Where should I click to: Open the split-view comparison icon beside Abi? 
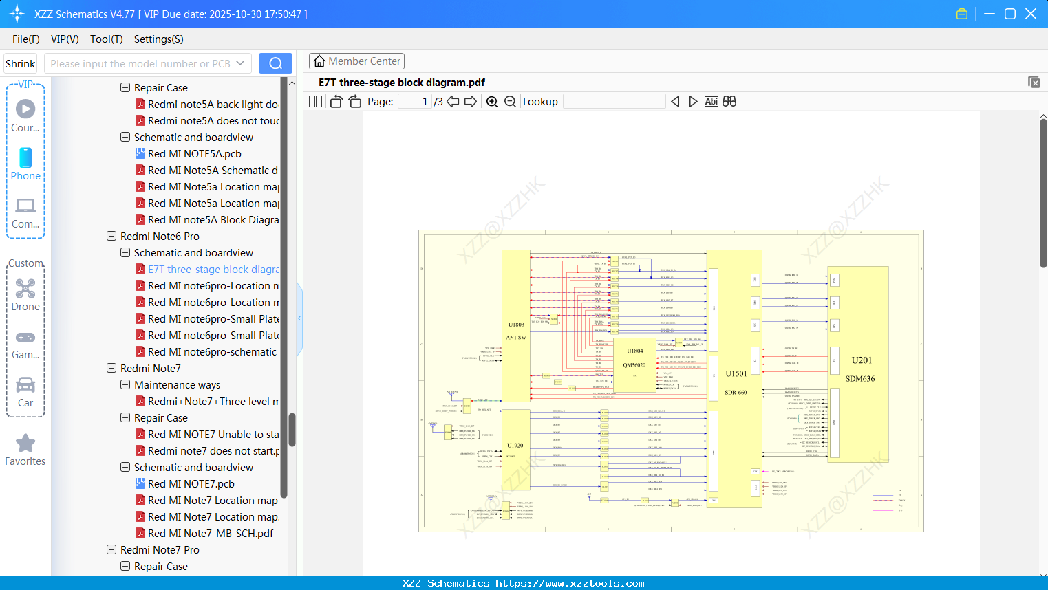click(729, 101)
